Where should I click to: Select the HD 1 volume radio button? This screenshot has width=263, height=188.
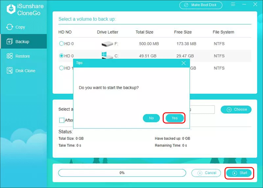[x=61, y=68]
